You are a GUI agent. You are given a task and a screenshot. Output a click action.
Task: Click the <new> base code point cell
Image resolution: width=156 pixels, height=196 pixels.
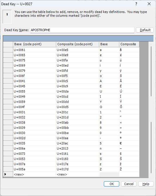34,174
